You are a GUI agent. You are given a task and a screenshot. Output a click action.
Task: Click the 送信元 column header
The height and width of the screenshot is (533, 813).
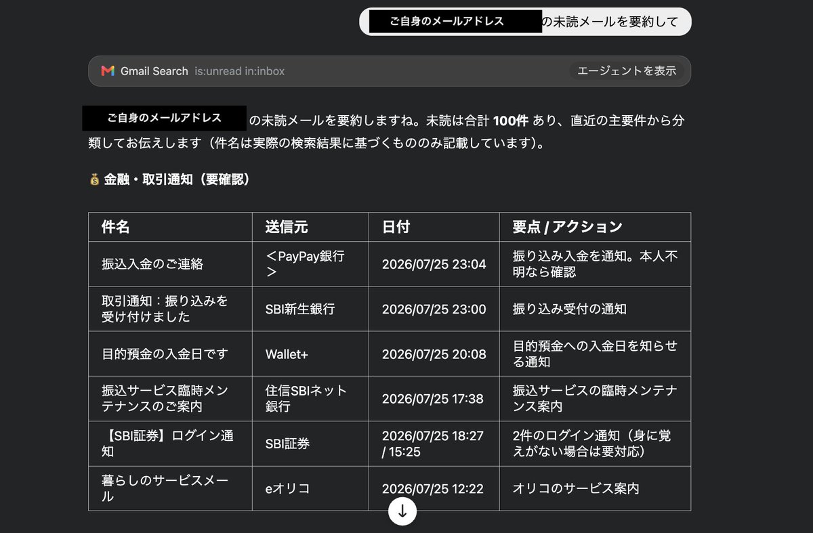pyautogui.click(x=310, y=227)
